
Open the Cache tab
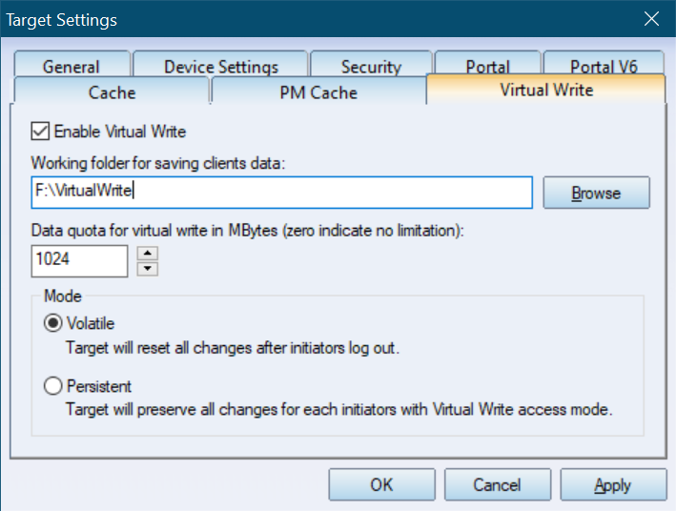pyautogui.click(x=112, y=91)
